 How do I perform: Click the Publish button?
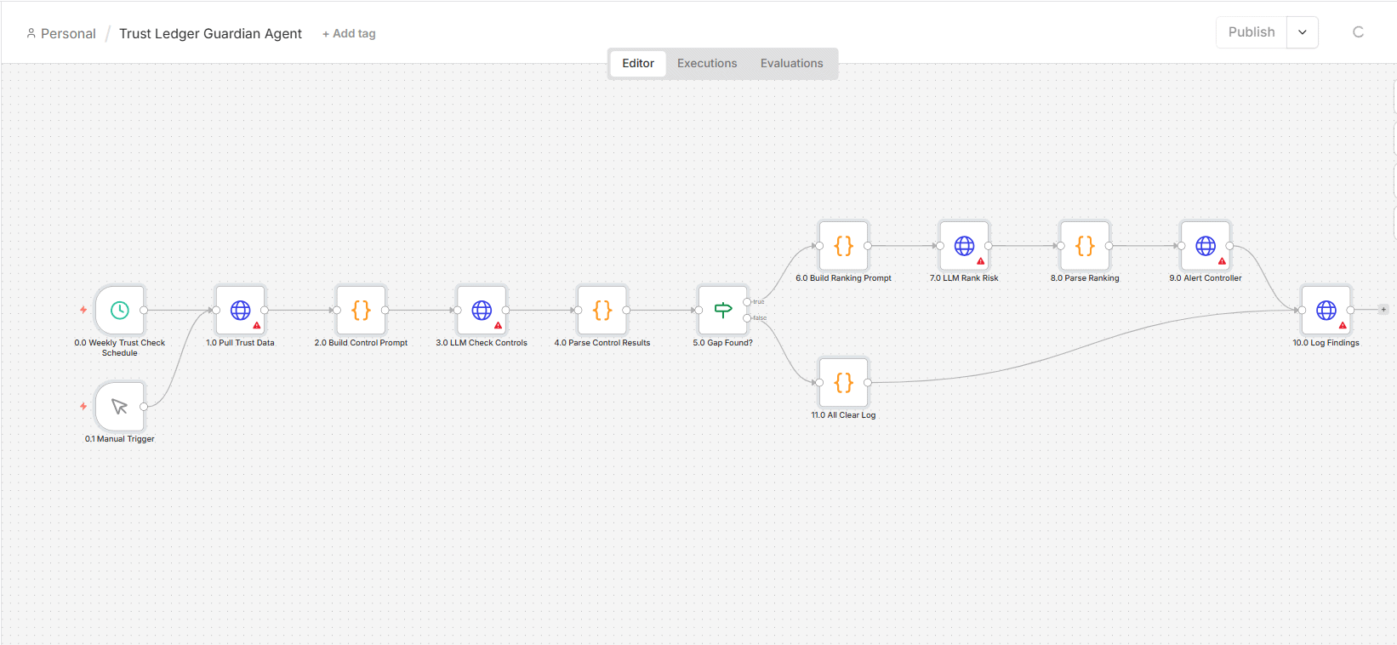click(1252, 32)
